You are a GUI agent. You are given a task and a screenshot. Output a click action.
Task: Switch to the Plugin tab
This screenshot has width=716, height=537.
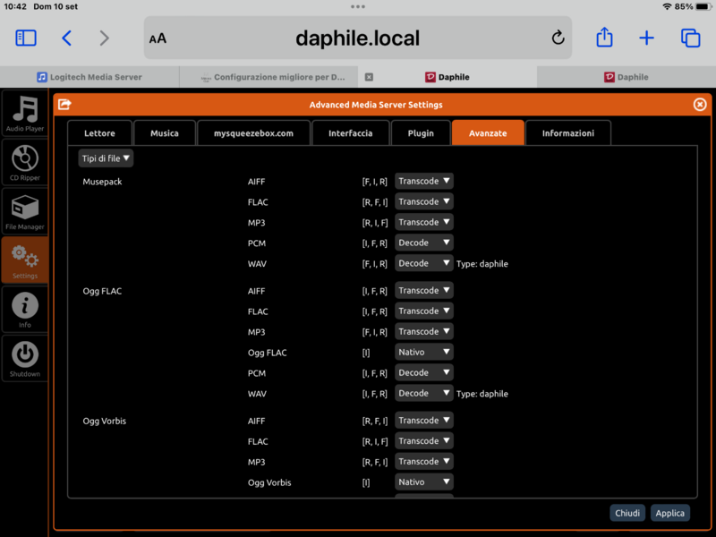[x=421, y=133]
